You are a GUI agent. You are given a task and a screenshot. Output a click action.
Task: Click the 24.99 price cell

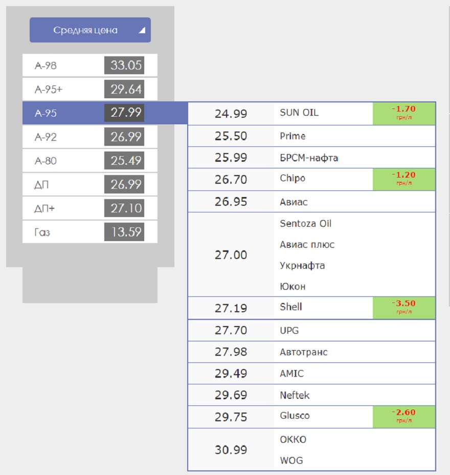(x=231, y=114)
